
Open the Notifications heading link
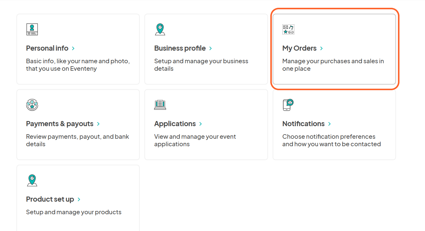[303, 124]
